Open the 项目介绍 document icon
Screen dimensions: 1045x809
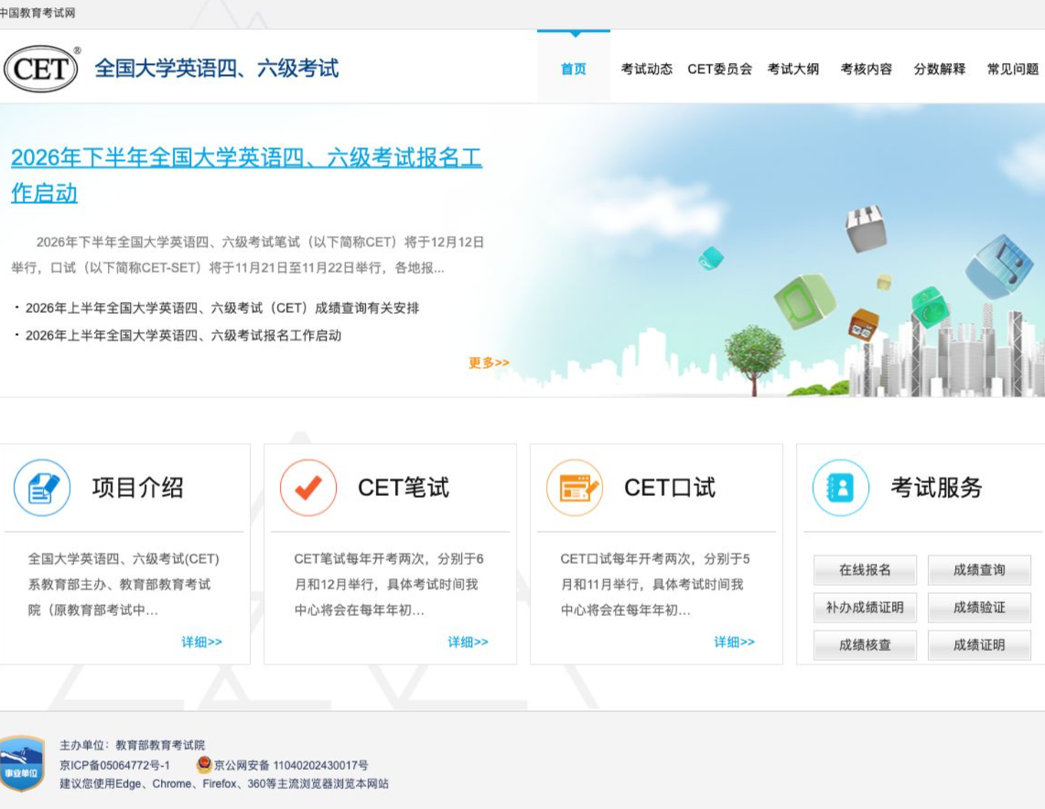[x=42, y=488]
